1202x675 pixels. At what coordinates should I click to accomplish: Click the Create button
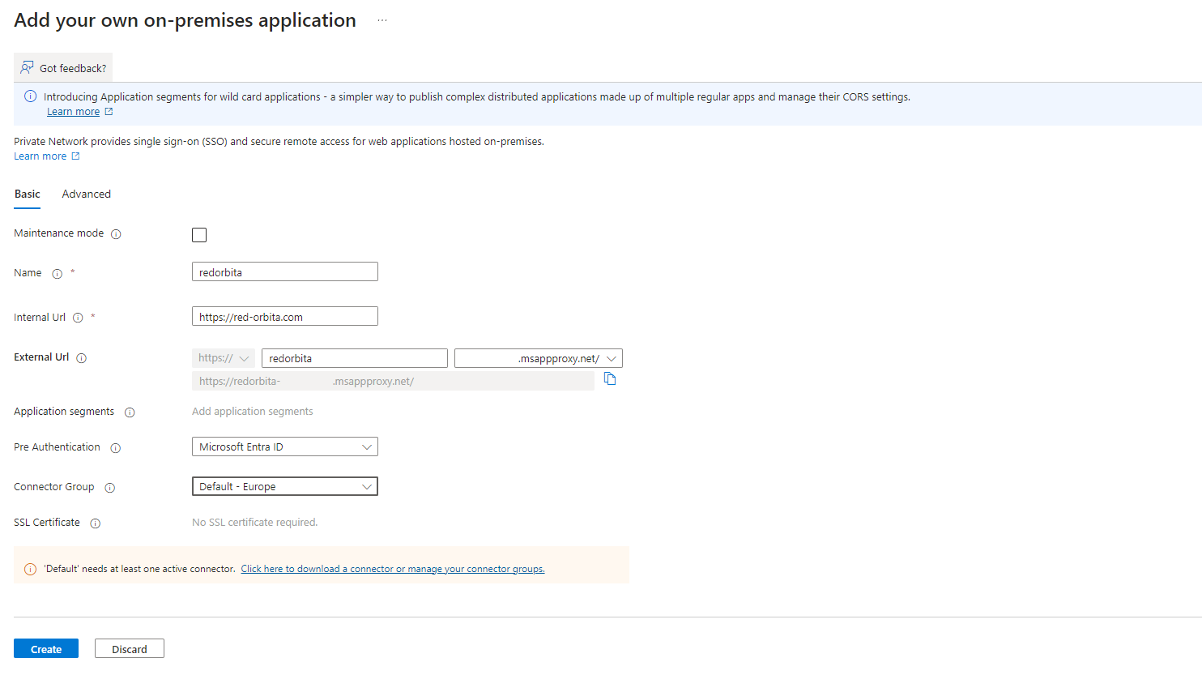click(x=46, y=649)
